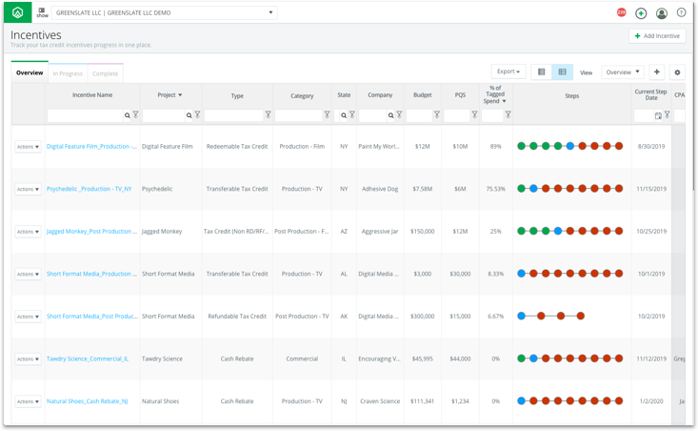Viewport: 698px width, 431px height.
Task: Open Natural Shoes_Cash Rebate_NJ link
Action: tap(88, 400)
